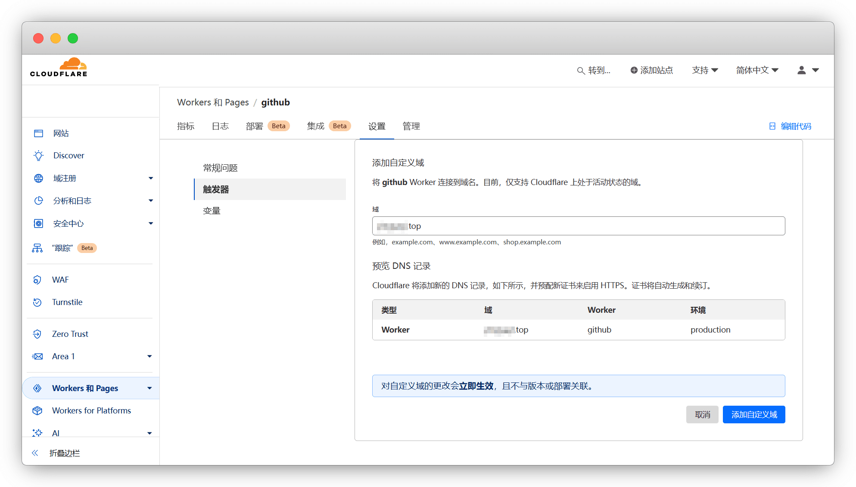Open the 简体中文 language dropdown

pyautogui.click(x=757, y=70)
